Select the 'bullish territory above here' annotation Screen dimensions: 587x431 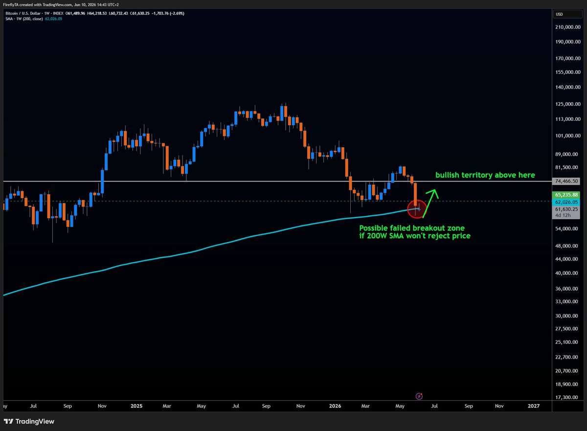tap(485, 175)
